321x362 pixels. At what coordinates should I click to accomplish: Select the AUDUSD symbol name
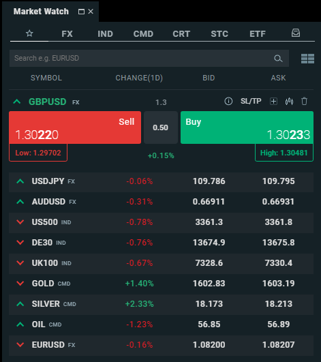click(48, 202)
